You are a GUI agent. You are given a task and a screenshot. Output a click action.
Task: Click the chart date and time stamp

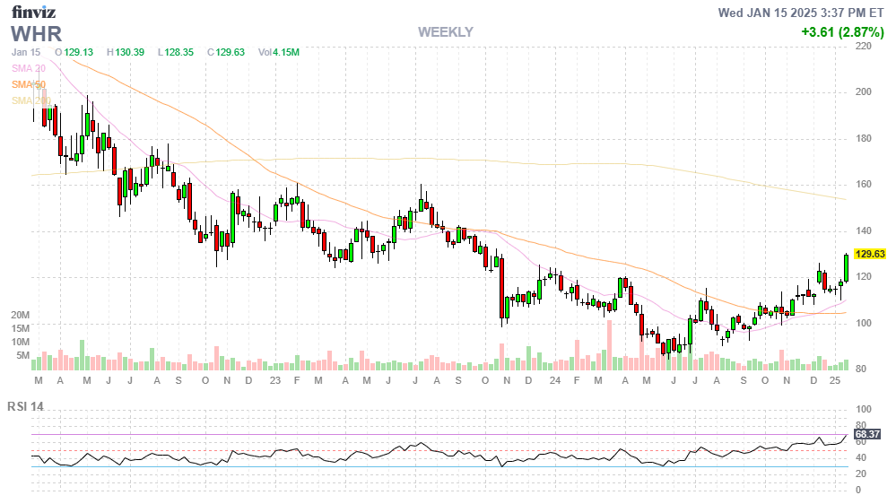click(802, 13)
